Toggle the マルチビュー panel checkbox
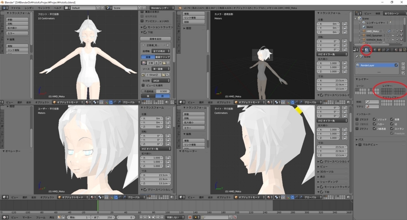 (x=360, y=145)
